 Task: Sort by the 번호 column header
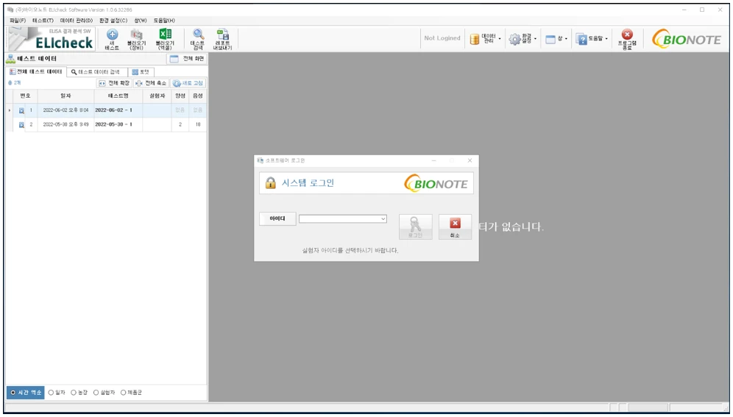(25, 96)
